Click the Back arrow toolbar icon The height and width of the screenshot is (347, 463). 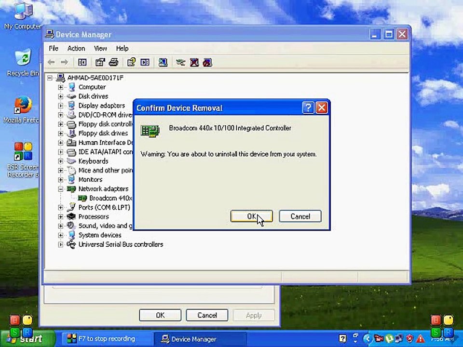click(52, 62)
